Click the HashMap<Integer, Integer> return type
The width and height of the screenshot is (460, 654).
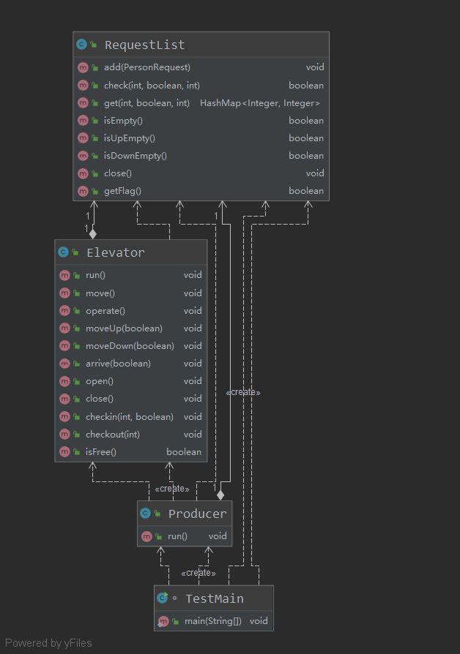pos(260,103)
